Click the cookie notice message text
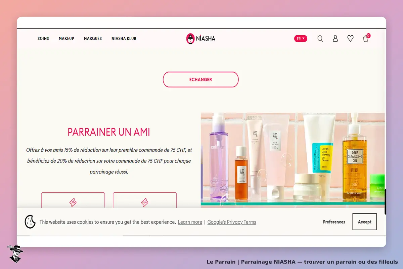The height and width of the screenshot is (269, 403). coord(108,222)
